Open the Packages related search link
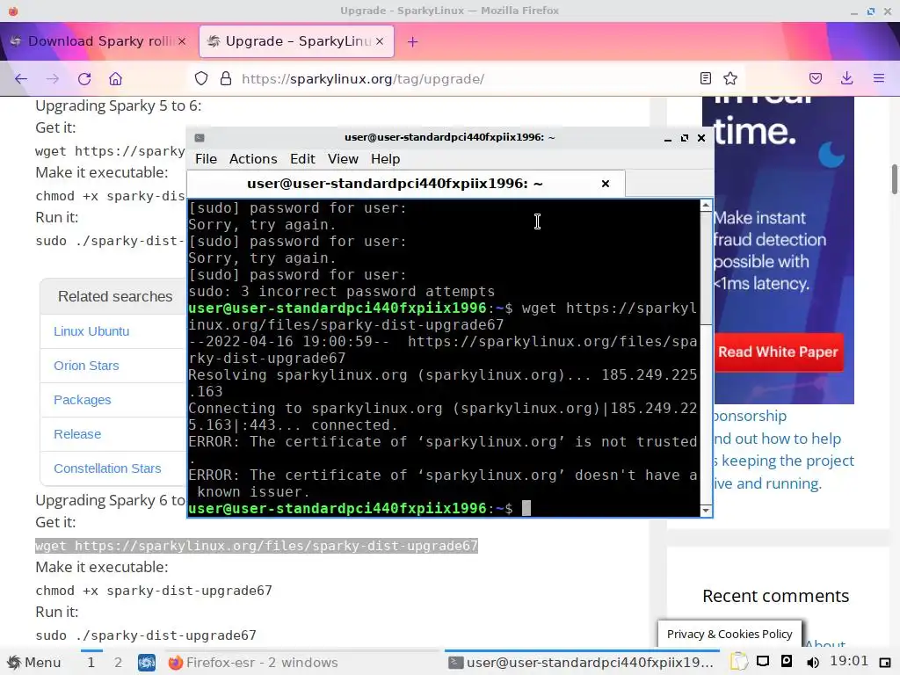The height and width of the screenshot is (675, 900). point(82,400)
